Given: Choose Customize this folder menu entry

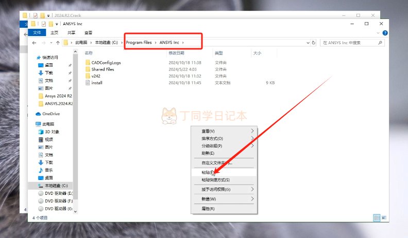Looking at the screenshot, I should pyautogui.click(x=224, y=163).
